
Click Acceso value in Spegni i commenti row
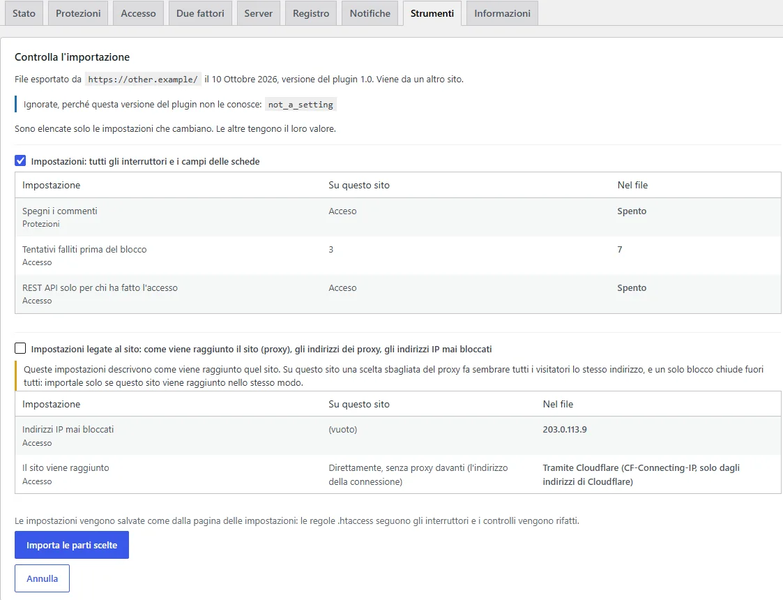[x=342, y=211]
